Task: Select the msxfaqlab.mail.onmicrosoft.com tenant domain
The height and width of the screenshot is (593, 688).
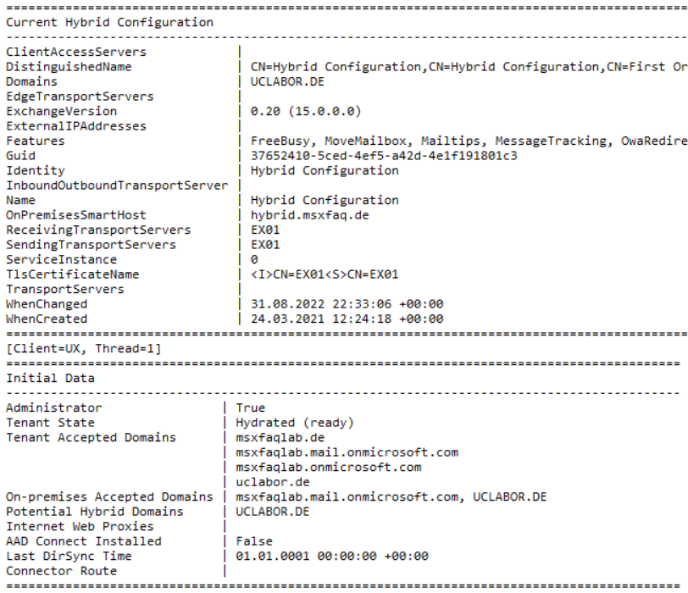Action: (347, 452)
